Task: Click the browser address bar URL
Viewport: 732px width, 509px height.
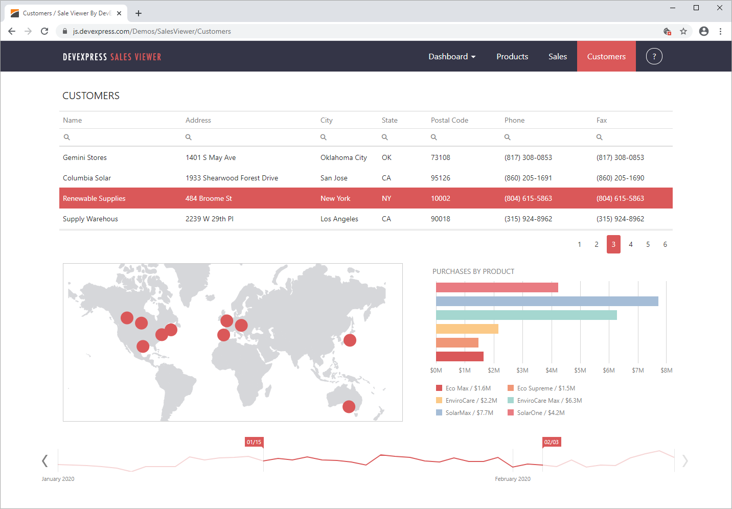Action: 152,31
